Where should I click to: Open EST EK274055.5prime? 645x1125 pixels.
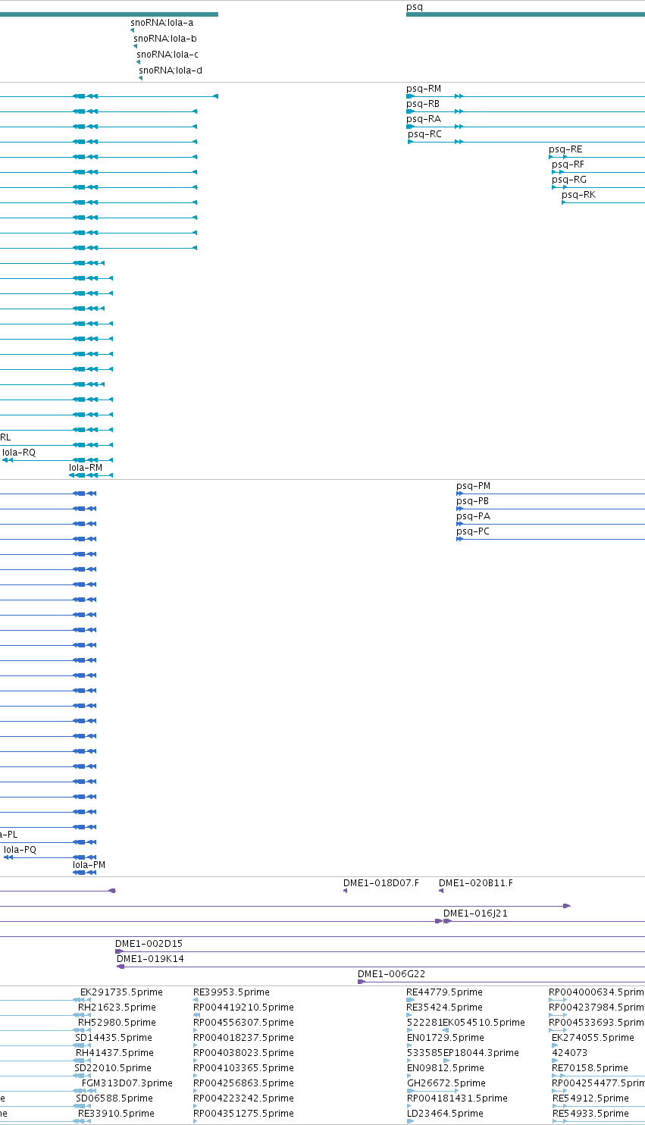593,1038
